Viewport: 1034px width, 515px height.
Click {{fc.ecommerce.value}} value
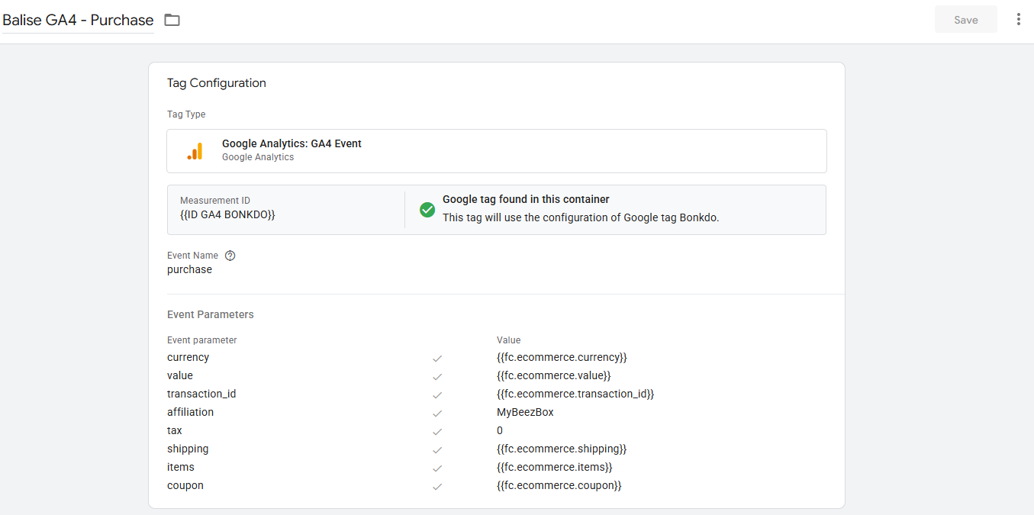pyautogui.click(x=554, y=375)
